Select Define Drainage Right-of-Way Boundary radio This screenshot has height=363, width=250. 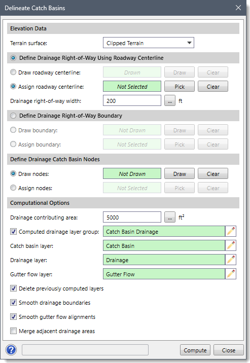pyautogui.click(x=13, y=116)
